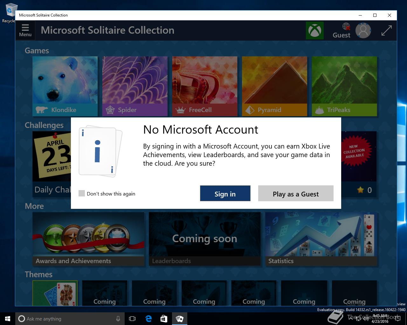This screenshot has width=407, height=325.
Task: Open the hamburger Menu button
Action: pyautogui.click(x=25, y=30)
